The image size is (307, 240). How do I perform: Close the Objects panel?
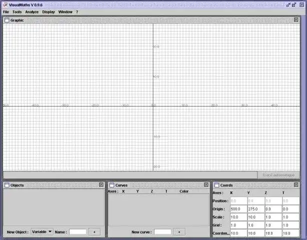click(x=101, y=185)
